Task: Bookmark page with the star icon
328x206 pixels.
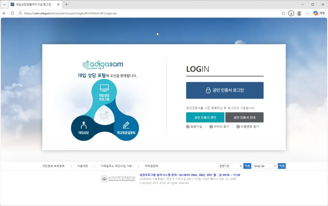Action: tap(283, 13)
